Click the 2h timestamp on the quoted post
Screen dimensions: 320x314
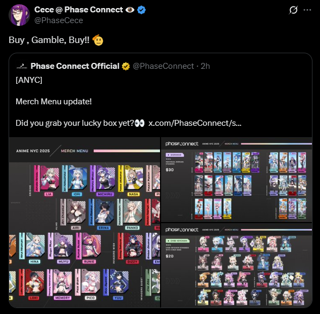pyautogui.click(x=205, y=66)
